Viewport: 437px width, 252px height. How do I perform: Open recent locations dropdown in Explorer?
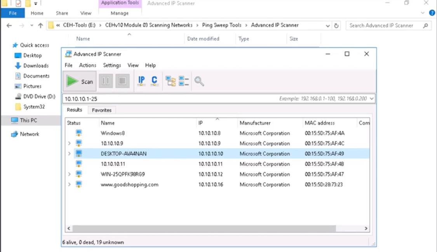31,26
